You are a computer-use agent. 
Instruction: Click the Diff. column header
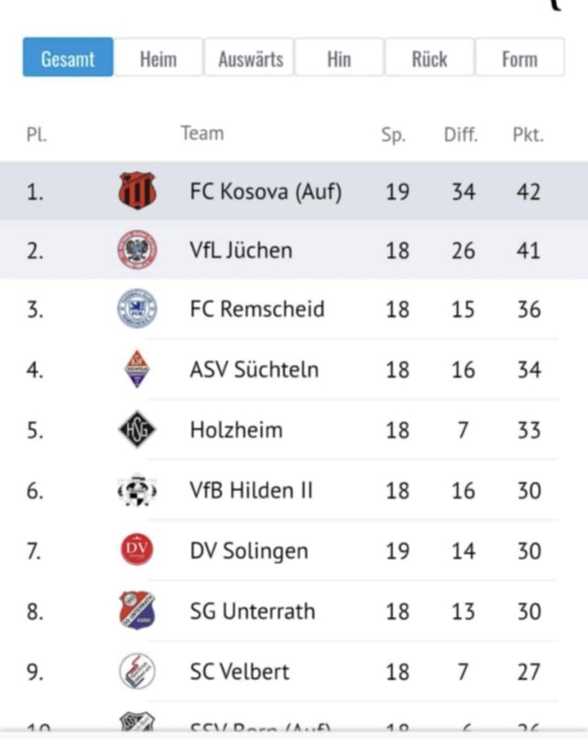click(461, 135)
